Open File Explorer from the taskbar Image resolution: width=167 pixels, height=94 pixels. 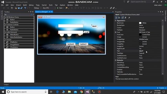pos(69,92)
